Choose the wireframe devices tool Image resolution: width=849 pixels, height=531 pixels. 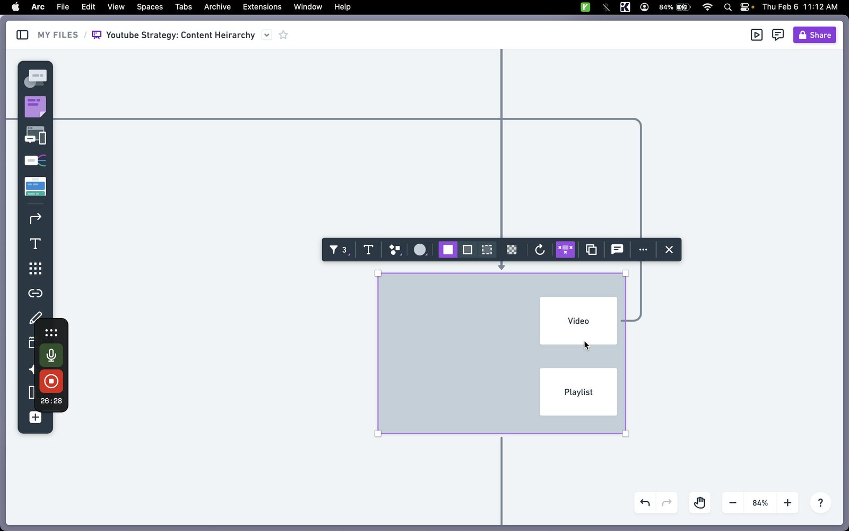[x=35, y=135]
